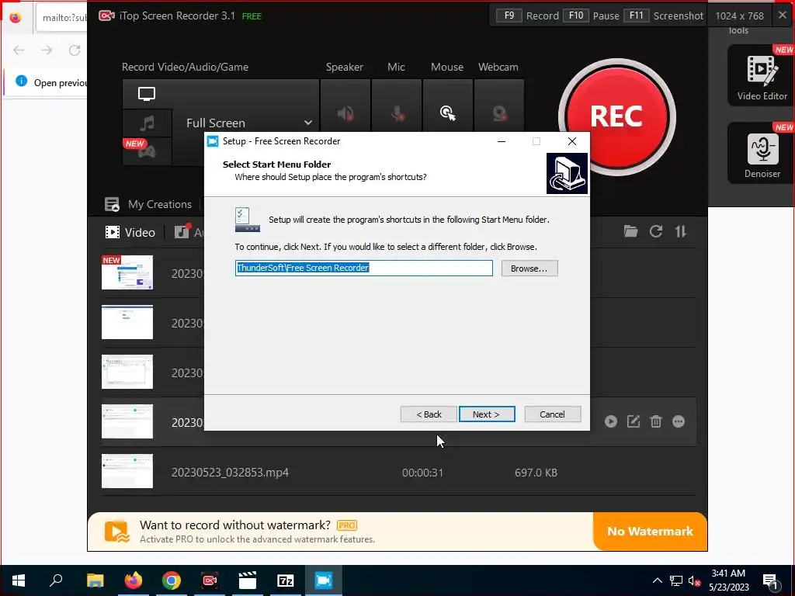Open the Free Screen Recorder setup taskbar icon

tap(324, 580)
